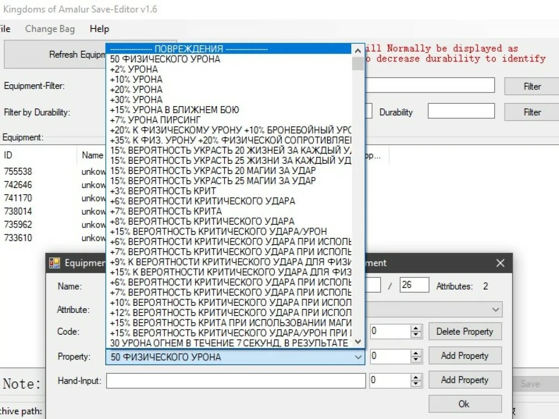559x419 pixels.
Task: Close the Equipment dialog with X
Action: [x=500, y=263]
